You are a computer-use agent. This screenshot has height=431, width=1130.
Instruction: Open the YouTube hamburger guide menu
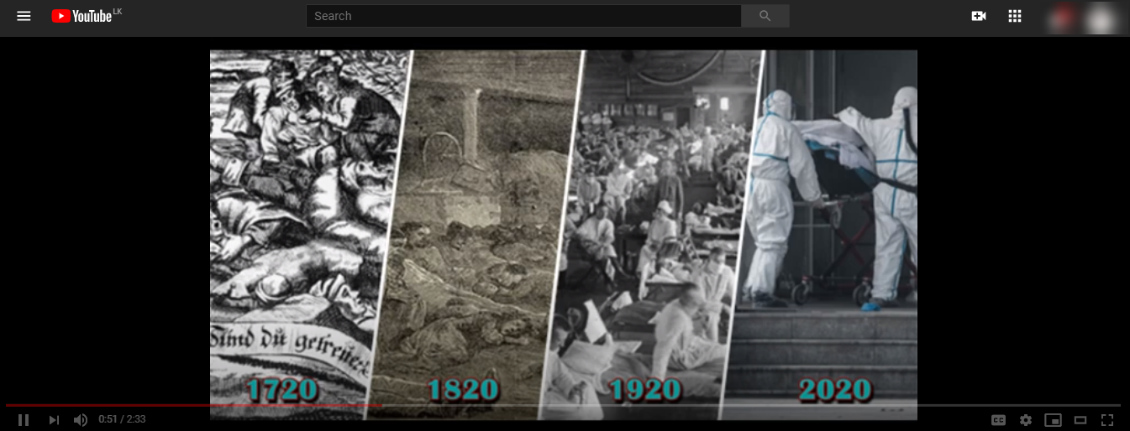pos(24,16)
